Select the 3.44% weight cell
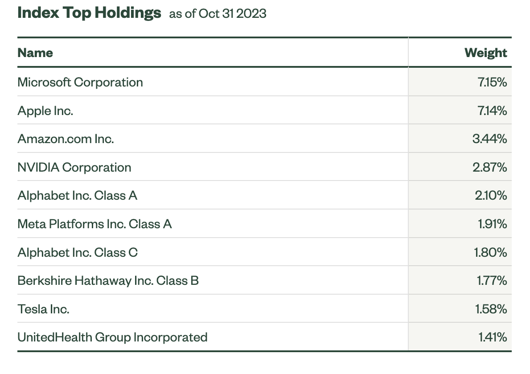This screenshot has height=374, width=530. 490,139
